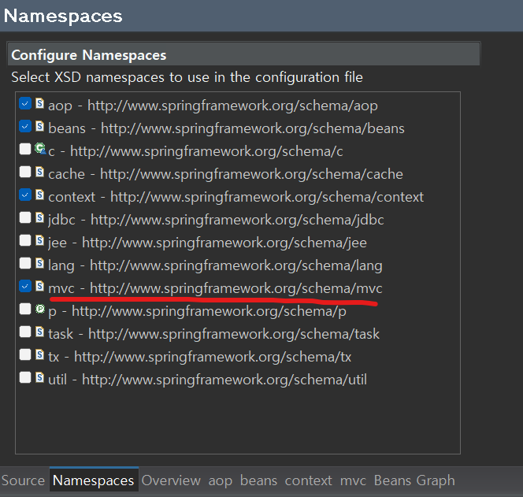Enable the tx namespace checkbox
Image resolution: width=523 pixels, height=497 pixels.
[25, 355]
